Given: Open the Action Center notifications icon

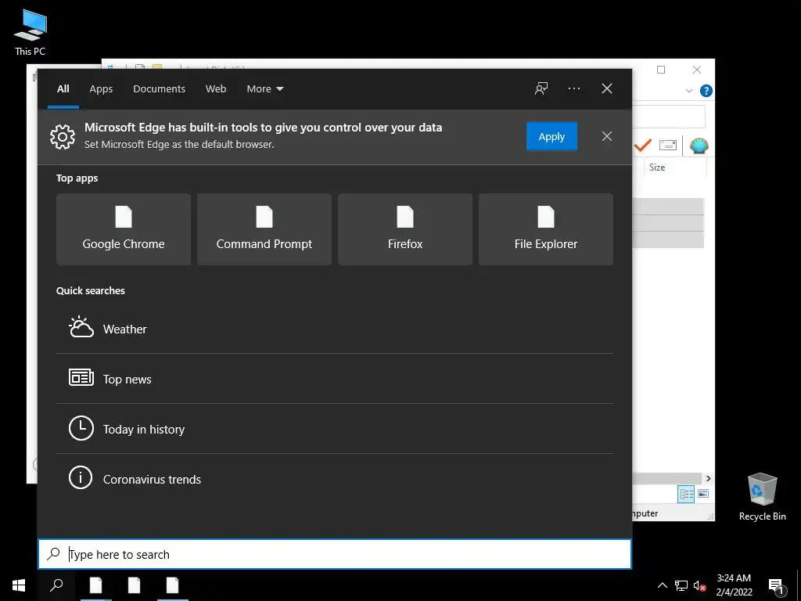Looking at the screenshot, I should coord(777,586).
